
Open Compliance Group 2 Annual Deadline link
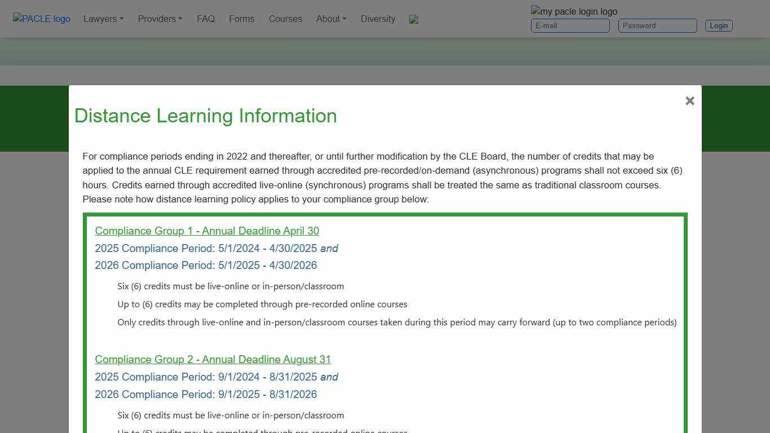(213, 359)
